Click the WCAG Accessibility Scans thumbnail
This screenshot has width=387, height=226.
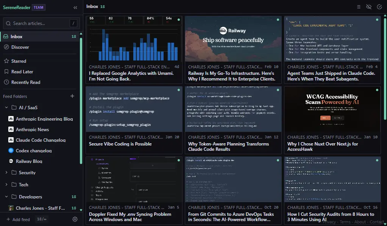[x=332, y=109]
